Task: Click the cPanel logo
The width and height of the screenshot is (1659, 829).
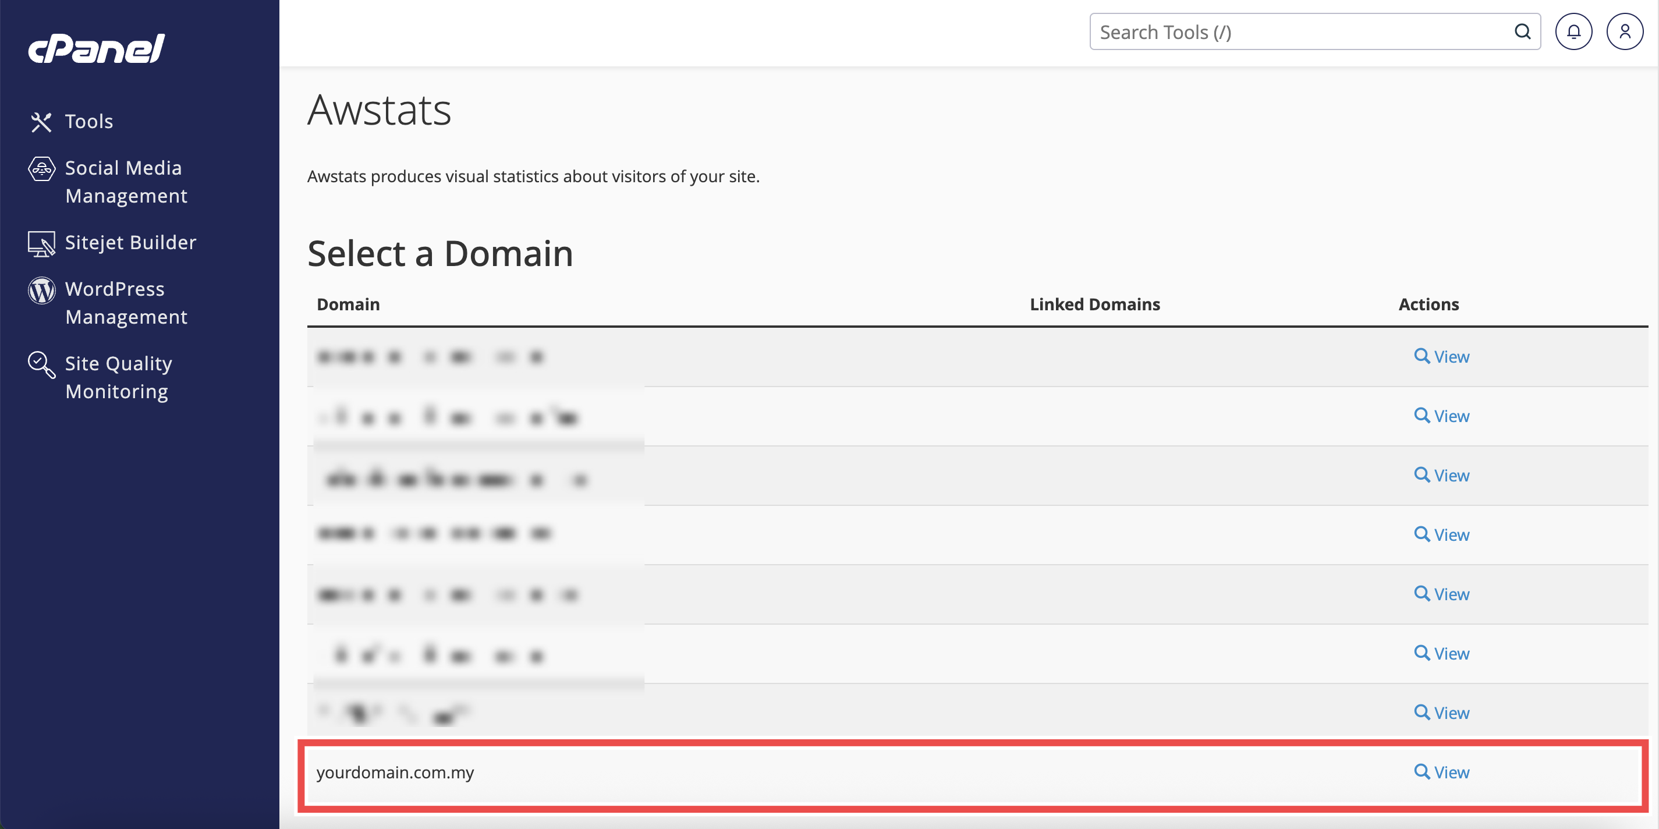Action: (97, 48)
